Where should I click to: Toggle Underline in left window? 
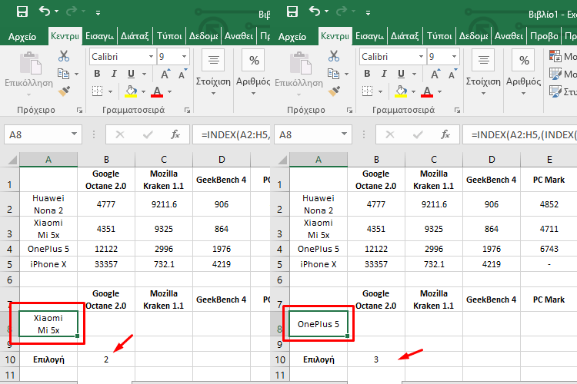point(131,74)
